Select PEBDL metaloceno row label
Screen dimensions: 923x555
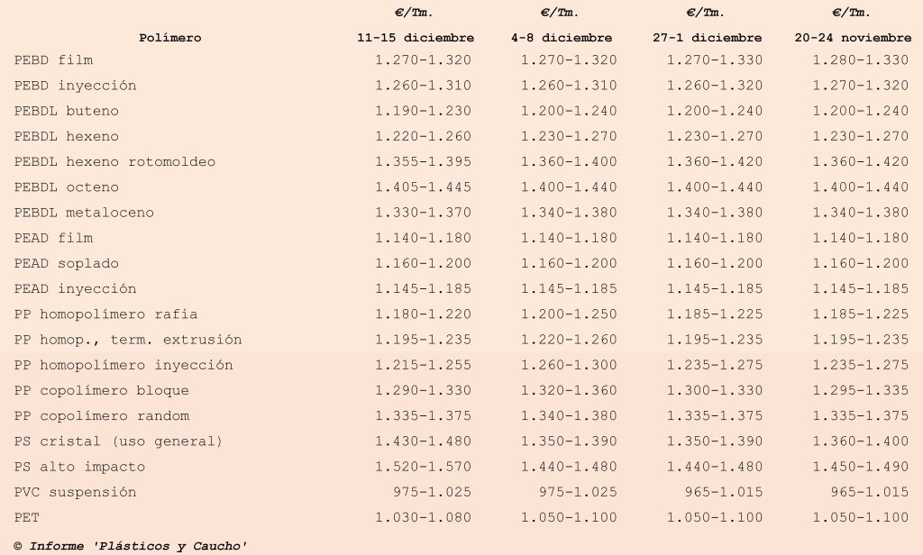click(84, 213)
